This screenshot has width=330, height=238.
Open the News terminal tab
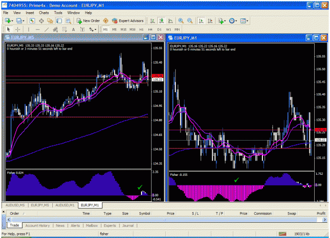(60, 225)
